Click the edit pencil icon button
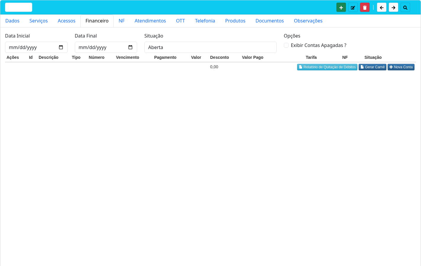Image resolution: width=421 pixels, height=266 pixels. (353, 7)
